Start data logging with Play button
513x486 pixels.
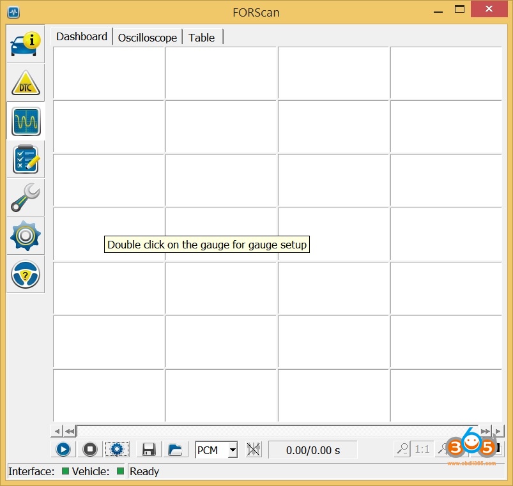point(63,450)
